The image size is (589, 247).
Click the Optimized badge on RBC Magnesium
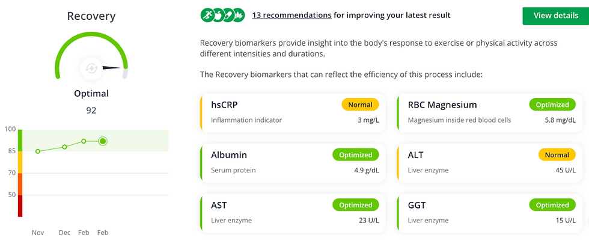pos(552,105)
